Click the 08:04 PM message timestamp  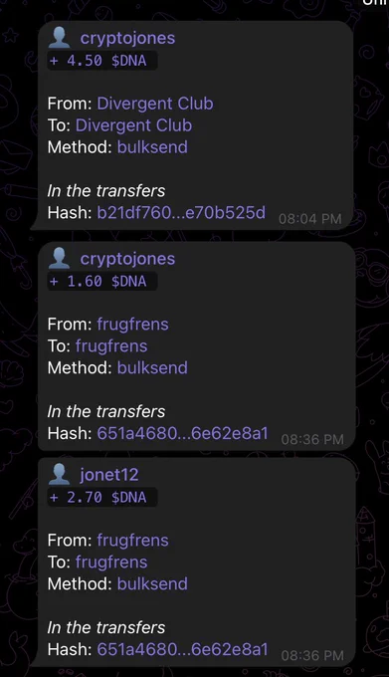click(x=310, y=219)
